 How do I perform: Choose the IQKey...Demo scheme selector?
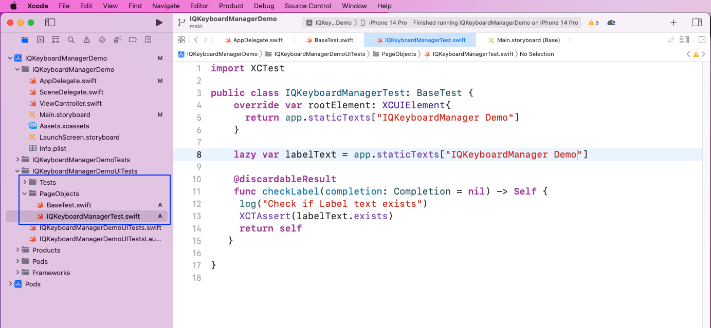[329, 23]
